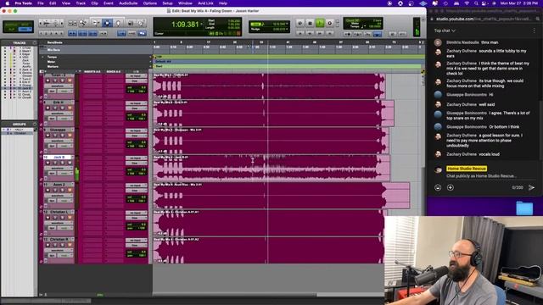Screen dimensions: 543x305
Task: Add a marker with the plus icon
Action: tap(151, 66)
